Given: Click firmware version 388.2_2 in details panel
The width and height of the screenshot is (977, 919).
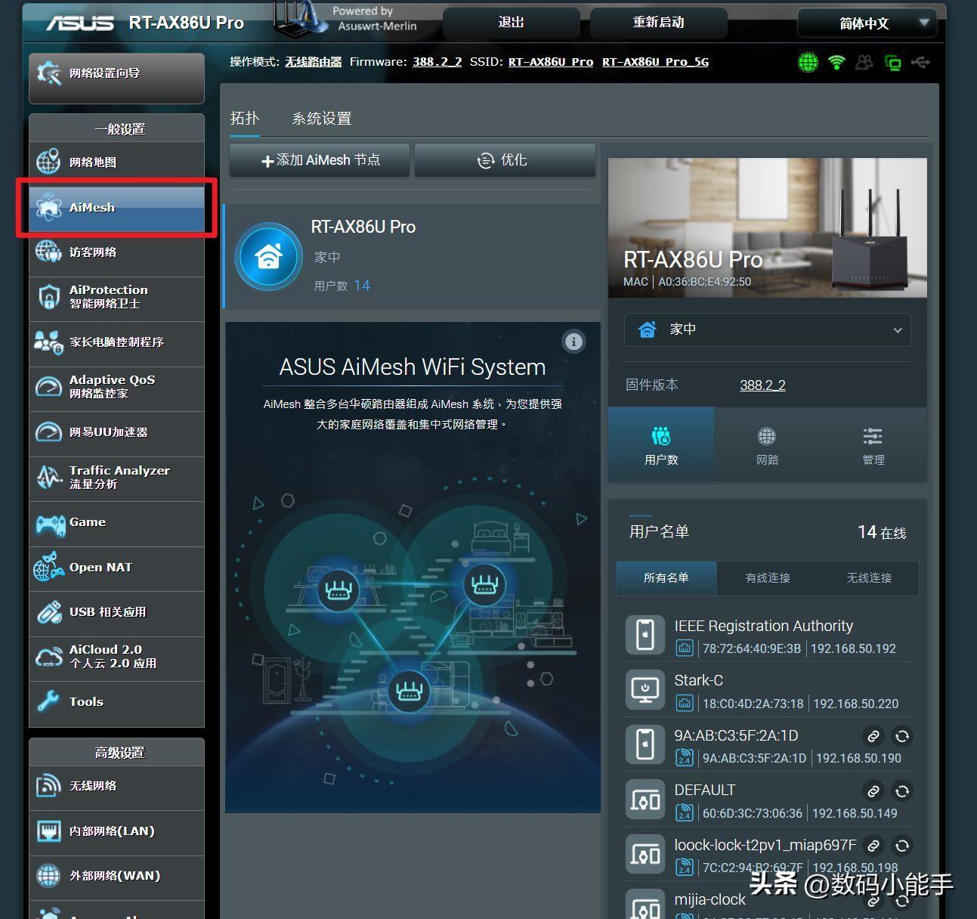Looking at the screenshot, I should [x=762, y=385].
